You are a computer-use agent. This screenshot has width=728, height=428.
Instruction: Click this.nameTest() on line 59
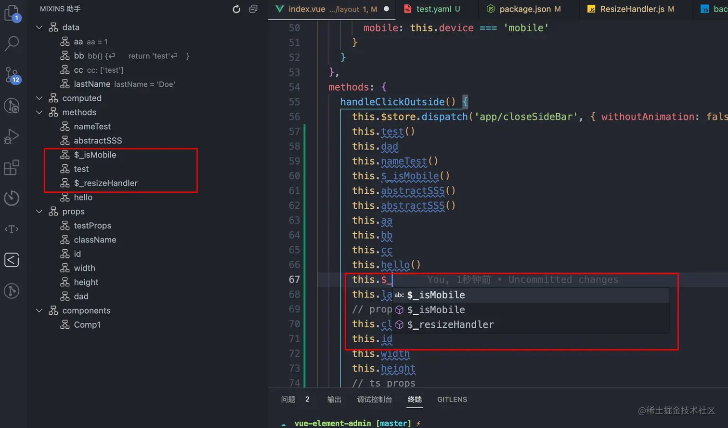point(395,161)
